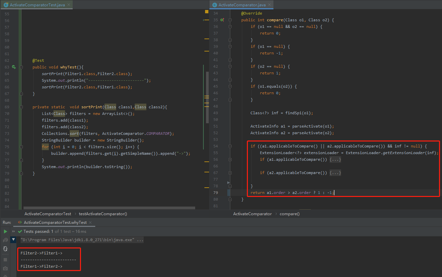
Task: Click console output 'Filter2->Filter1->'
Action: pyautogui.click(x=41, y=253)
